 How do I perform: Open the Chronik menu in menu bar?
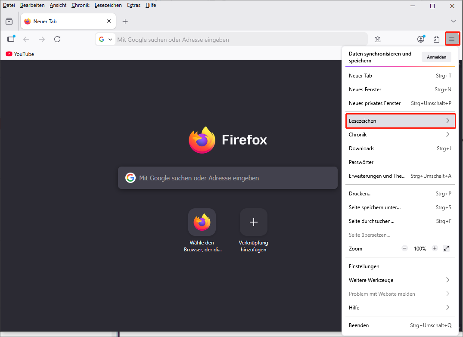click(x=80, y=5)
